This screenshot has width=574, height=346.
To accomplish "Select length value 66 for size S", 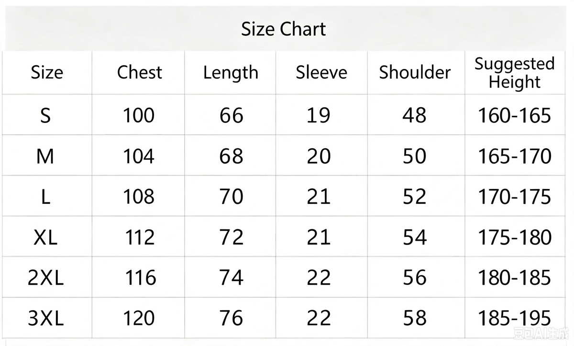I will coord(232,115).
